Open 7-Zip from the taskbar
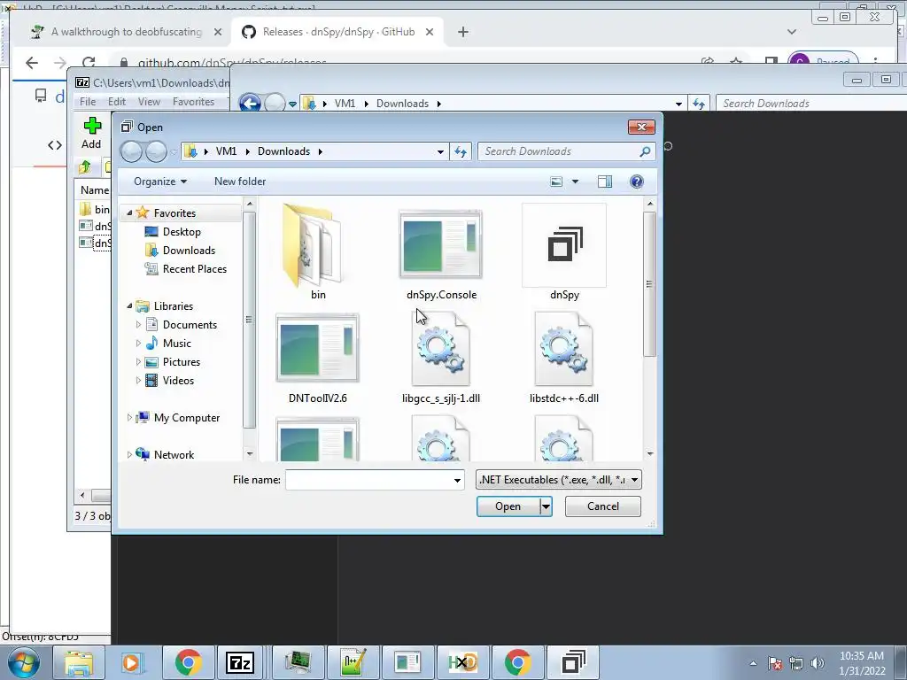This screenshot has height=680, width=907. coord(239,662)
